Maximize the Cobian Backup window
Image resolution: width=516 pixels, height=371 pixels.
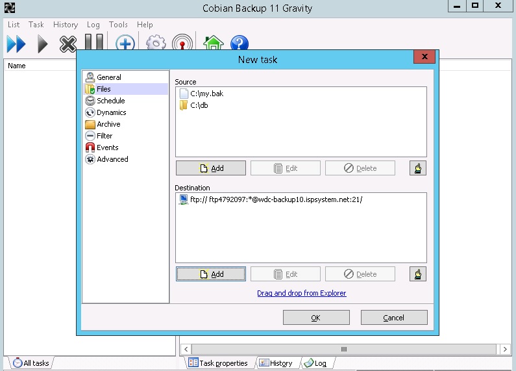pos(475,6)
